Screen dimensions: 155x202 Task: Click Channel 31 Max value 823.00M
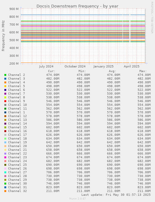(x=144, y=187)
